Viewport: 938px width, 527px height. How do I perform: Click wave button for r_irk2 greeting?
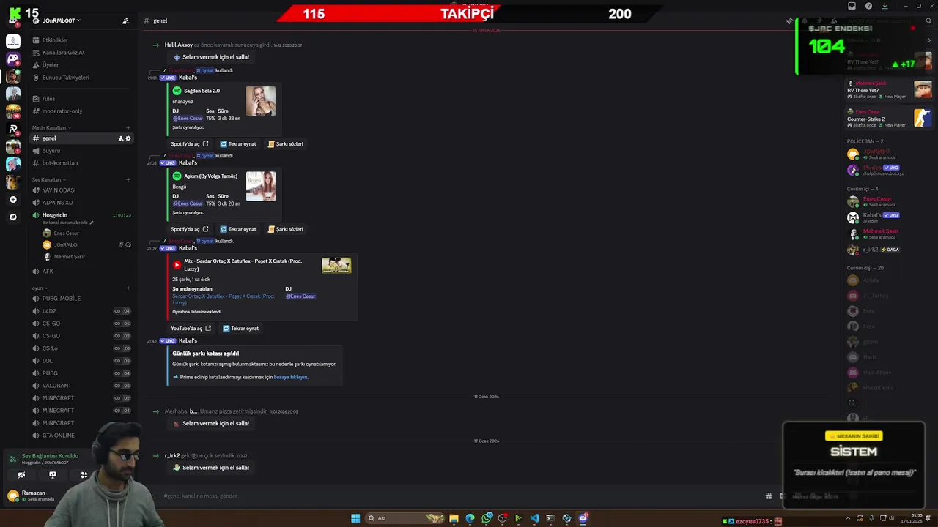coord(211,468)
